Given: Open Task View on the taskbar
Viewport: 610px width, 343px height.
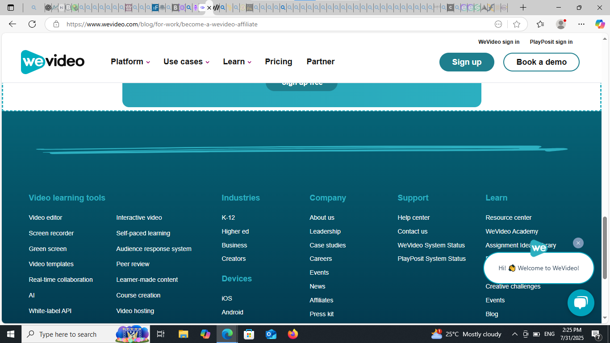Looking at the screenshot, I should tap(161, 334).
